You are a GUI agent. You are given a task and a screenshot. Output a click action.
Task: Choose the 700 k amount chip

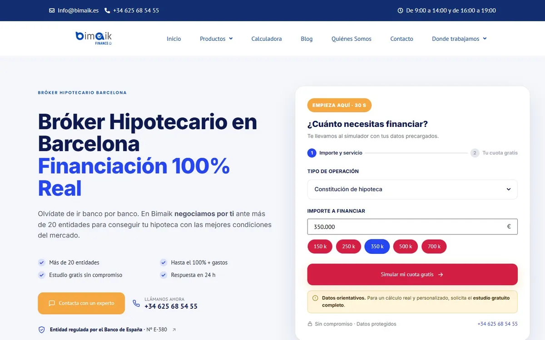click(434, 247)
